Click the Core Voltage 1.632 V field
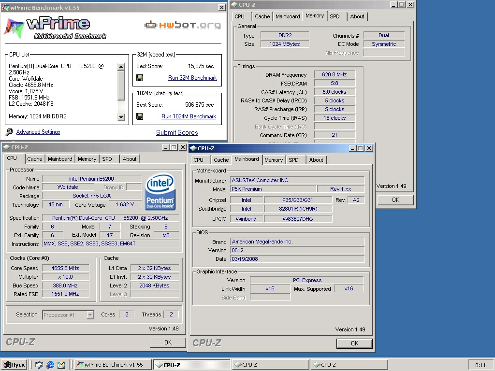Viewport: 495px width, 371px height. coord(125,204)
